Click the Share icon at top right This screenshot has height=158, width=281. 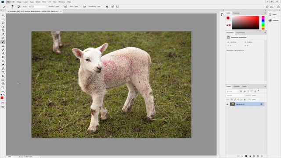(278, 7)
